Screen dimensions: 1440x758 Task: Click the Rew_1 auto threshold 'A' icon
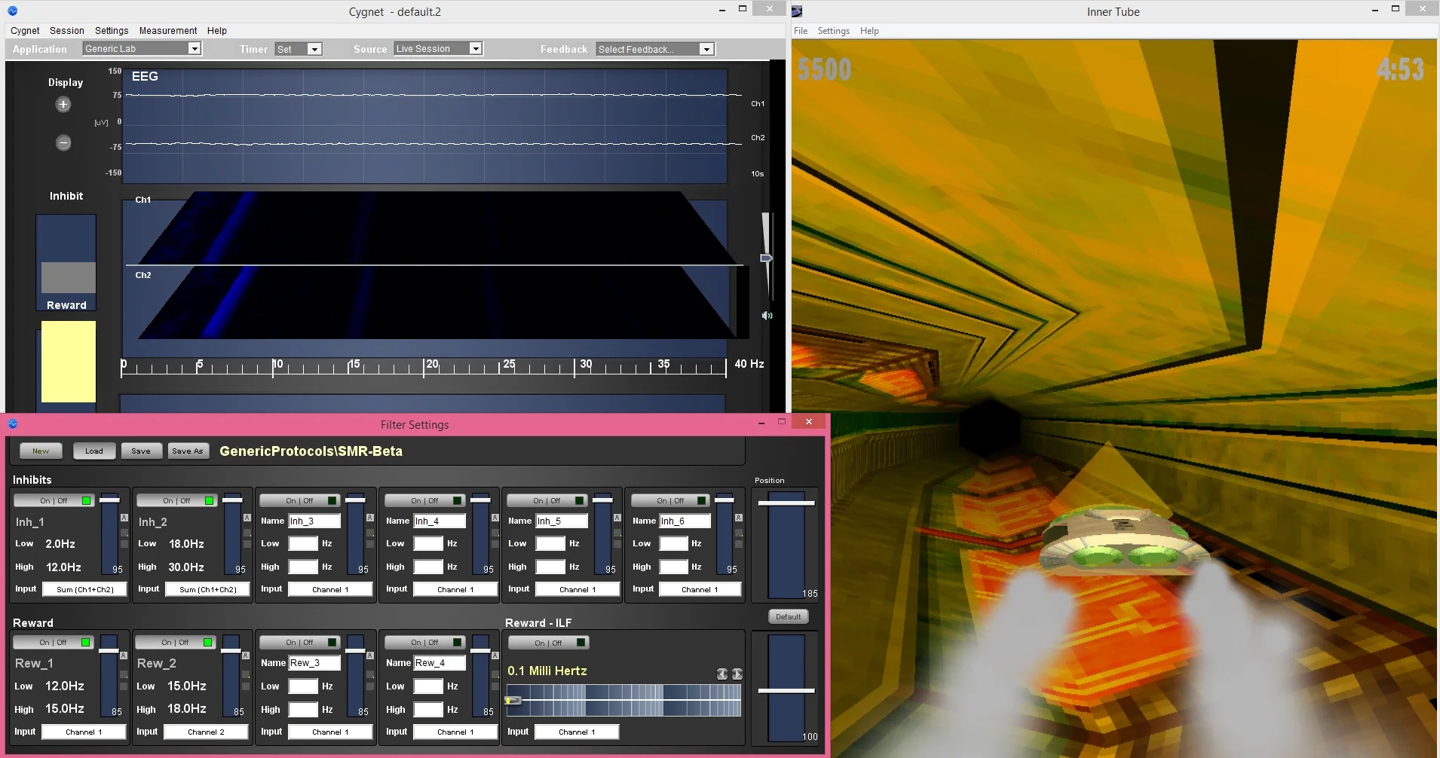pyautogui.click(x=124, y=656)
